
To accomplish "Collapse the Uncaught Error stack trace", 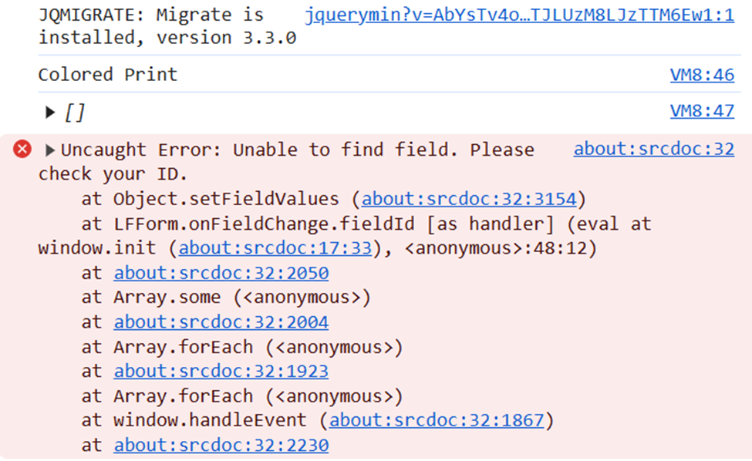I will (50, 150).
